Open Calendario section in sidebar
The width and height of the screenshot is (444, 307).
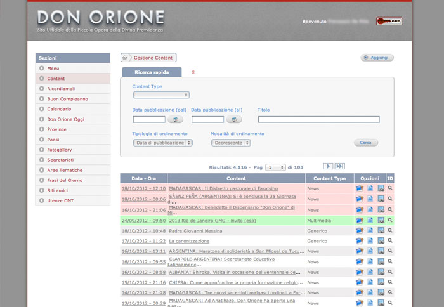(73, 109)
